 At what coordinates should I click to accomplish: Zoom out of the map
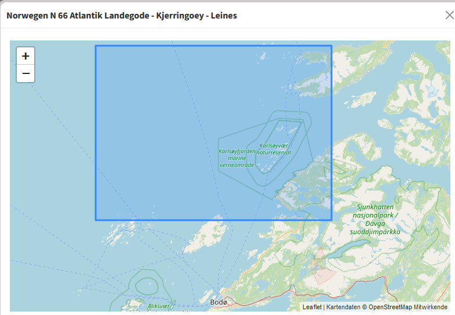(26, 74)
